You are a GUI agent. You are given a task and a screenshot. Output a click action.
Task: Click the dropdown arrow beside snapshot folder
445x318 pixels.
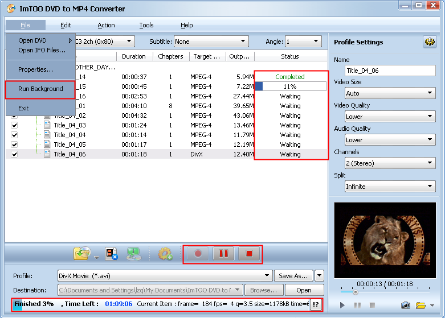click(432, 305)
